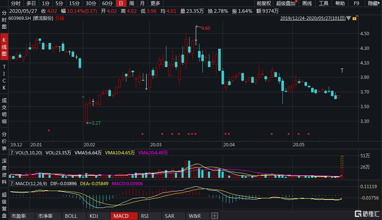Open the 成交明细 transaction details view
Image resolution: width=382 pixels, height=220 pixels.
(x=4, y=111)
